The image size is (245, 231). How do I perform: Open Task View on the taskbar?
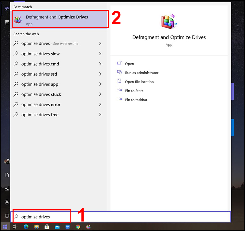(x=15, y=227)
